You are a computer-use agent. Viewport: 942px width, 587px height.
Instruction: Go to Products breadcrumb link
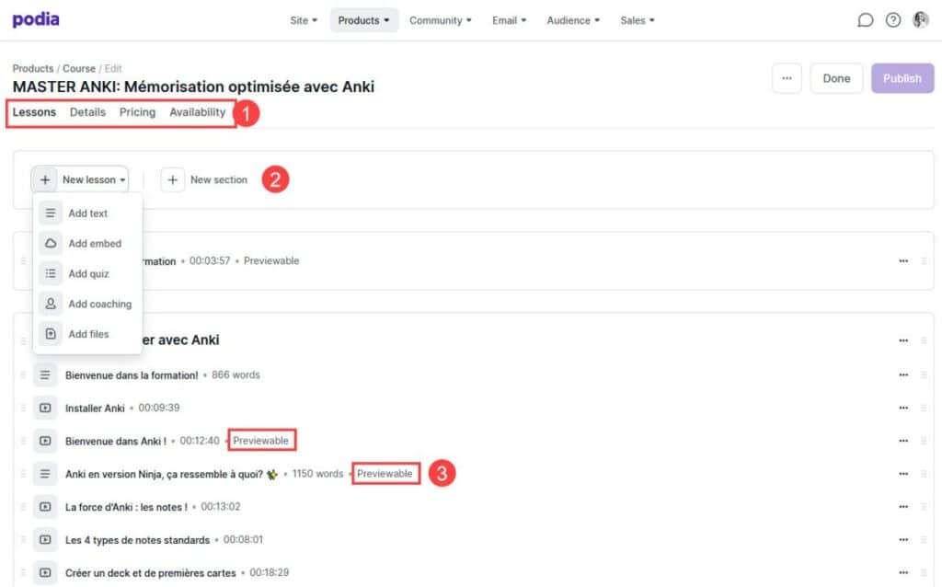33,68
